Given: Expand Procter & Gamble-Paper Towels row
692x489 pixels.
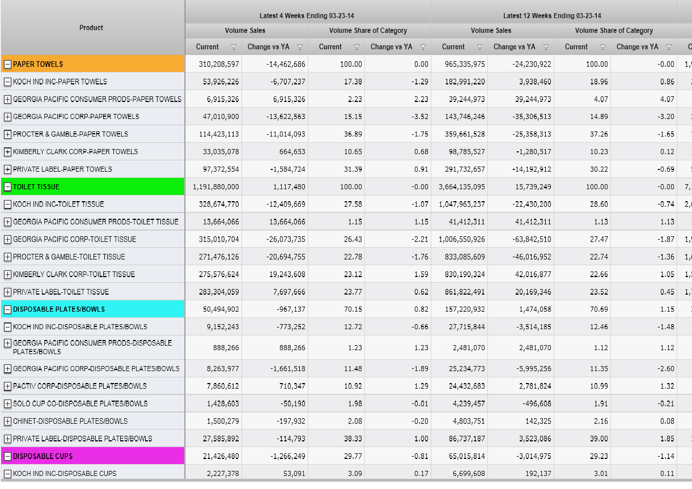Looking at the screenshot, I should [x=8, y=134].
